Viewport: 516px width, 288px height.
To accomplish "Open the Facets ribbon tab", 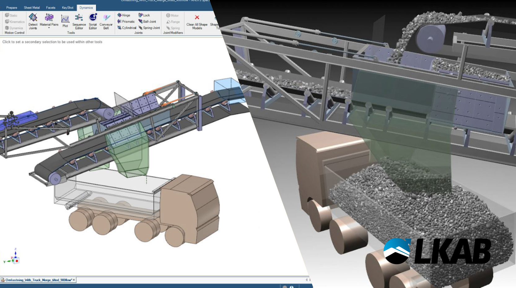I will click(50, 7).
